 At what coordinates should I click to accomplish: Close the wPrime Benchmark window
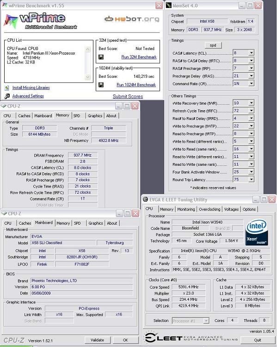(159, 5)
